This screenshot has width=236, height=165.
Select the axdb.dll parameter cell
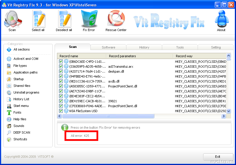[114, 81]
